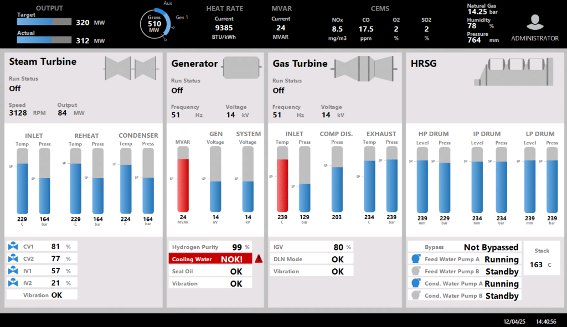Click the Cooling Water NOK! alarm row
This screenshot has width=567, height=327.
tap(210, 259)
